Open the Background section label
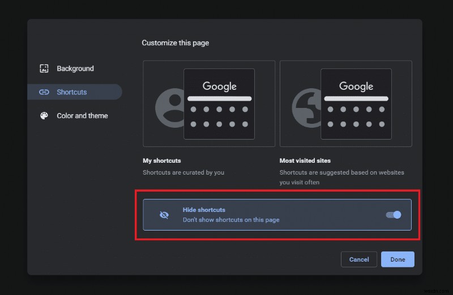The image size is (453, 295). pos(75,68)
